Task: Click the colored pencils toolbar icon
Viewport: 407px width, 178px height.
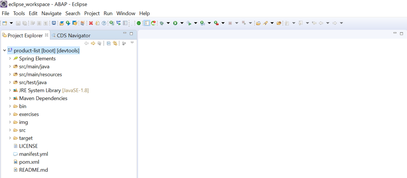Action: (x=82, y=23)
